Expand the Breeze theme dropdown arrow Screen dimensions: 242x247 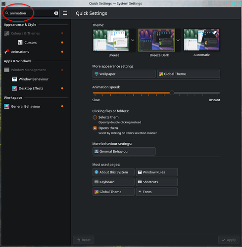(x=133, y=40)
